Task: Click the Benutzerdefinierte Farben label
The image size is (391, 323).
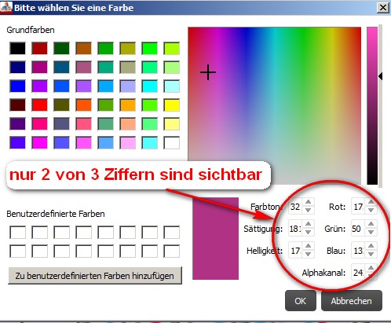Action: click(56, 214)
